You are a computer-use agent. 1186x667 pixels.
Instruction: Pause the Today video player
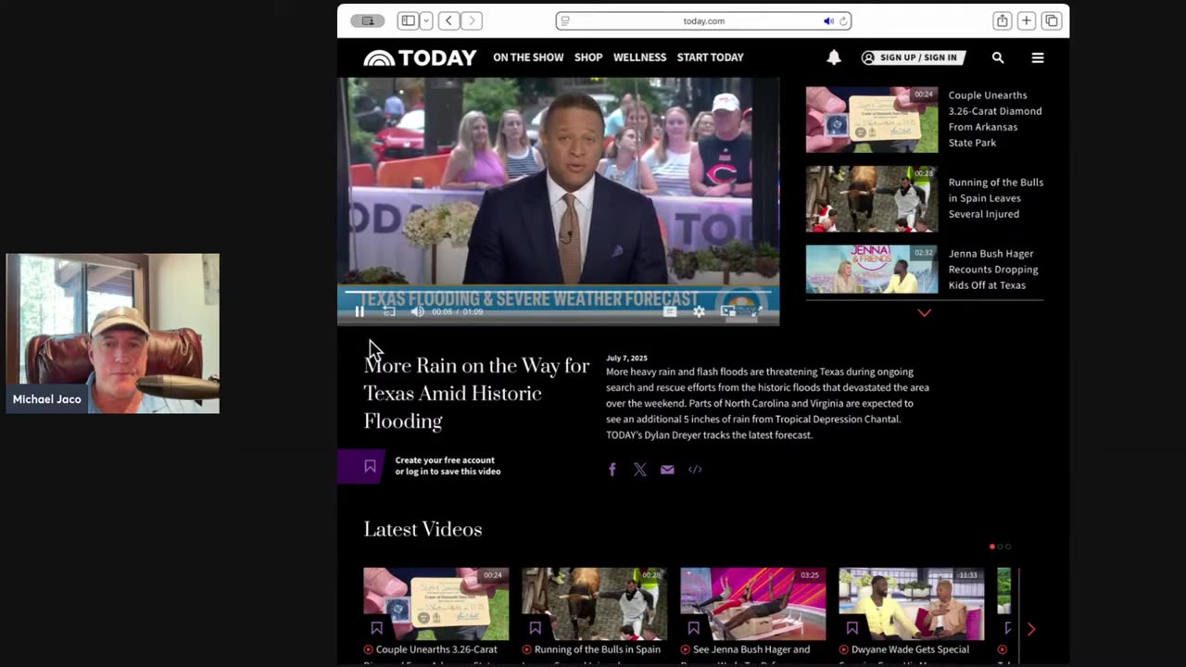(x=360, y=312)
